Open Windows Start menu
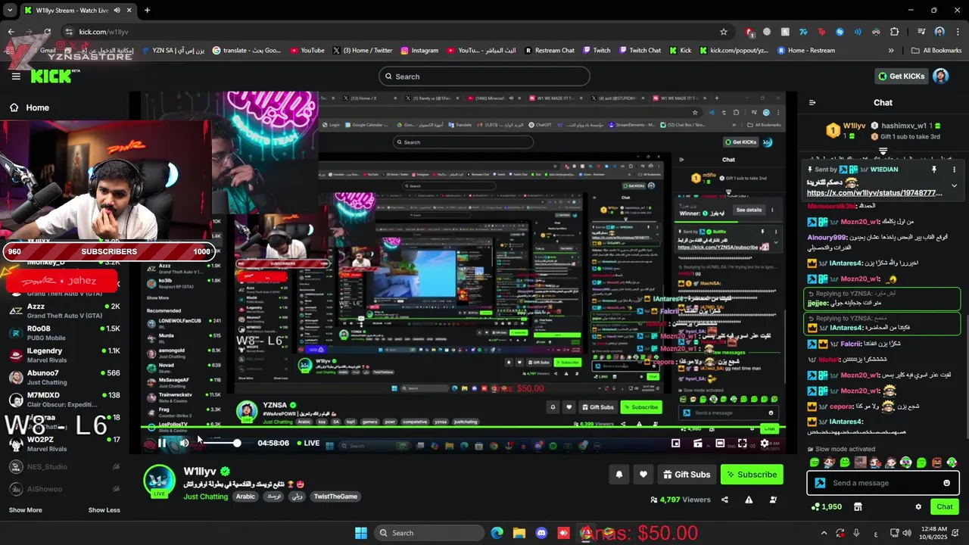 point(361,533)
